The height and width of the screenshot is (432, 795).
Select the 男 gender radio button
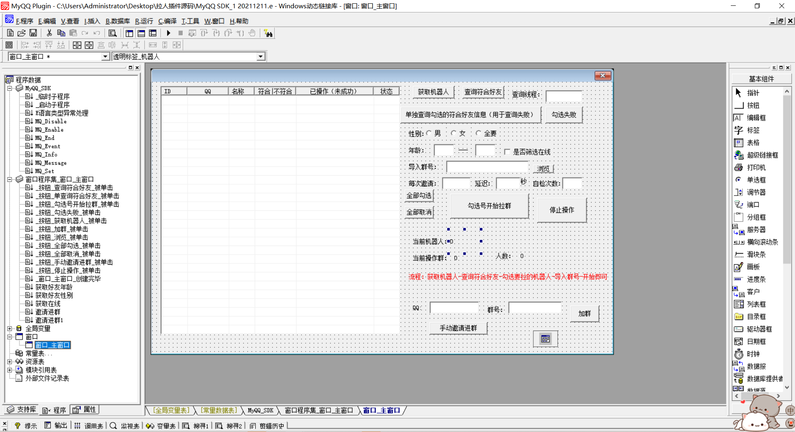coord(429,133)
